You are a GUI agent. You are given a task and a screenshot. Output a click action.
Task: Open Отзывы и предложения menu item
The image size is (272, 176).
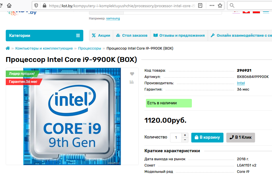179,36
